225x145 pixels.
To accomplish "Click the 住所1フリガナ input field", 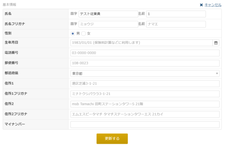I will (145, 94).
